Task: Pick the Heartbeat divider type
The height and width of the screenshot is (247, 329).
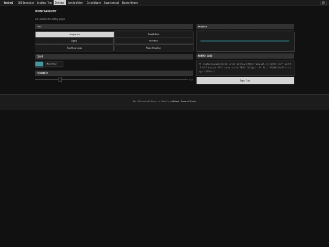Action: coord(154,41)
